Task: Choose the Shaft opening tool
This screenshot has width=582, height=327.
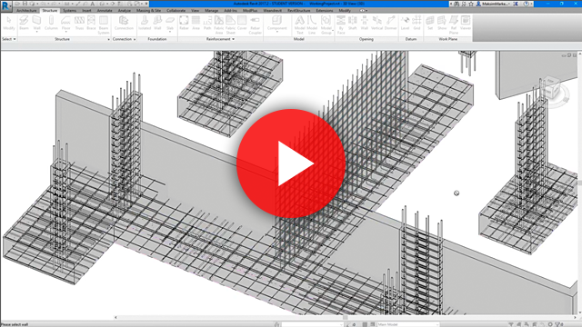Action: tap(352, 23)
